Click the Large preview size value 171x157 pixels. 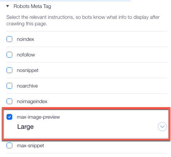25,127
